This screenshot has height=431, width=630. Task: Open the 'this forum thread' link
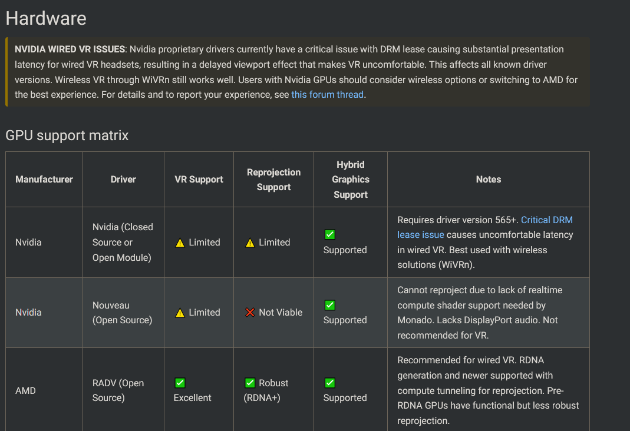click(x=327, y=95)
